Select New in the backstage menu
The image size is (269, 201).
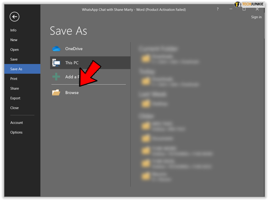(14, 40)
